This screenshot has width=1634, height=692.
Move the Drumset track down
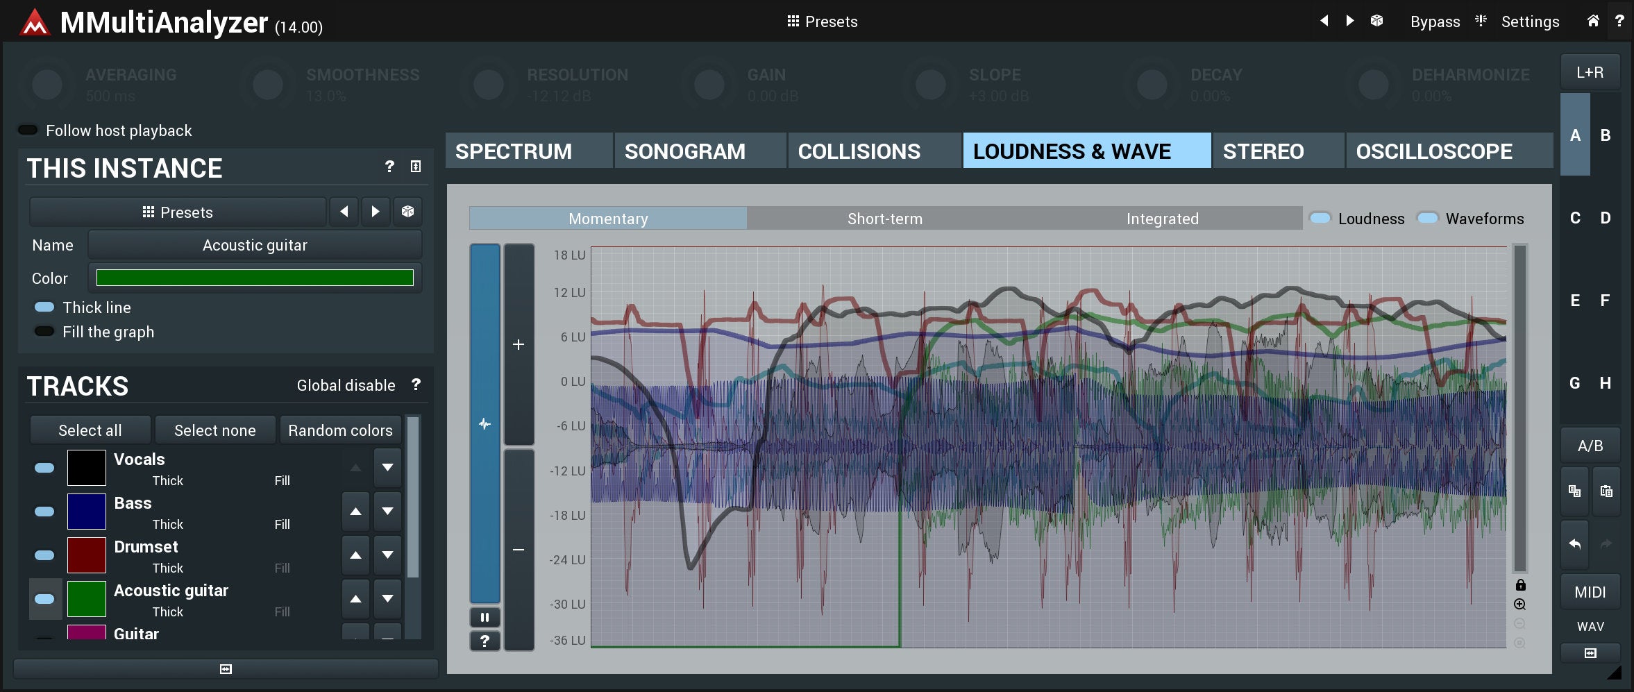coord(387,555)
